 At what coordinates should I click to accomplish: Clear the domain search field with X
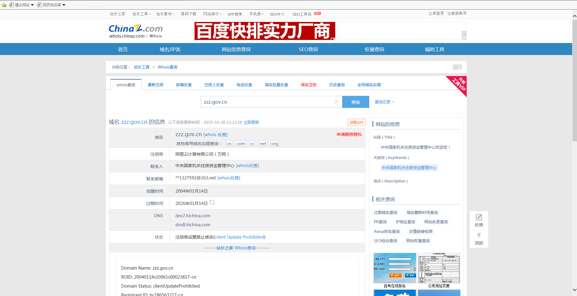(336, 102)
